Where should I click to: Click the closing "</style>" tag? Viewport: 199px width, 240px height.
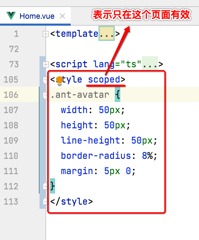tap(71, 202)
